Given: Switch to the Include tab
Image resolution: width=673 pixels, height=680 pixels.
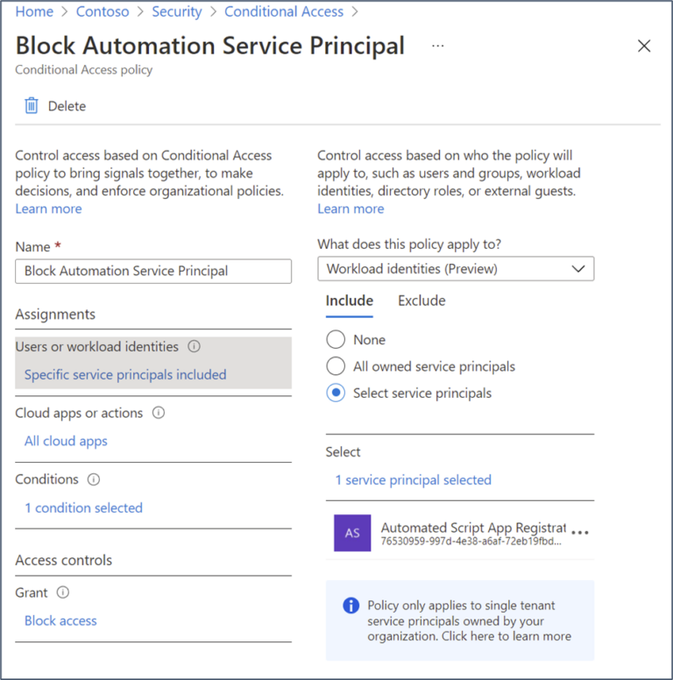Looking at the screenshot, I should pyautogui.click(x=350, y=301).
